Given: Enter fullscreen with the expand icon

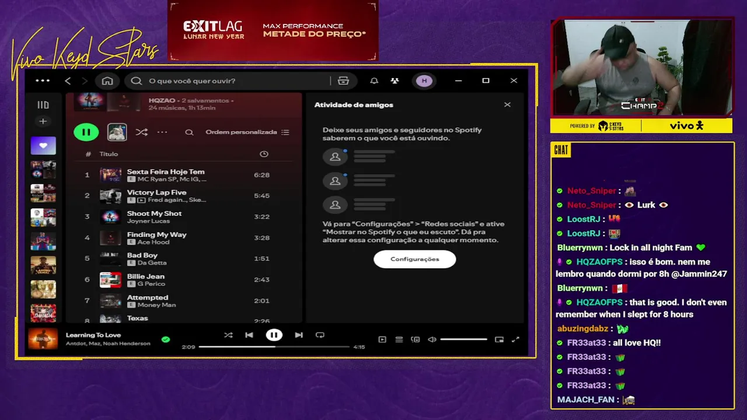Looking at the screenshot, I should (x=515, y=339).
